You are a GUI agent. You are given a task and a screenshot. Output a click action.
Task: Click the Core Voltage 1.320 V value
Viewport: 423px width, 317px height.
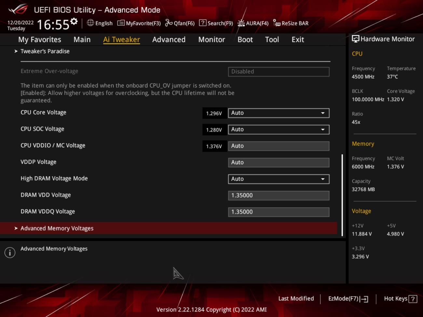pos(395,99)
